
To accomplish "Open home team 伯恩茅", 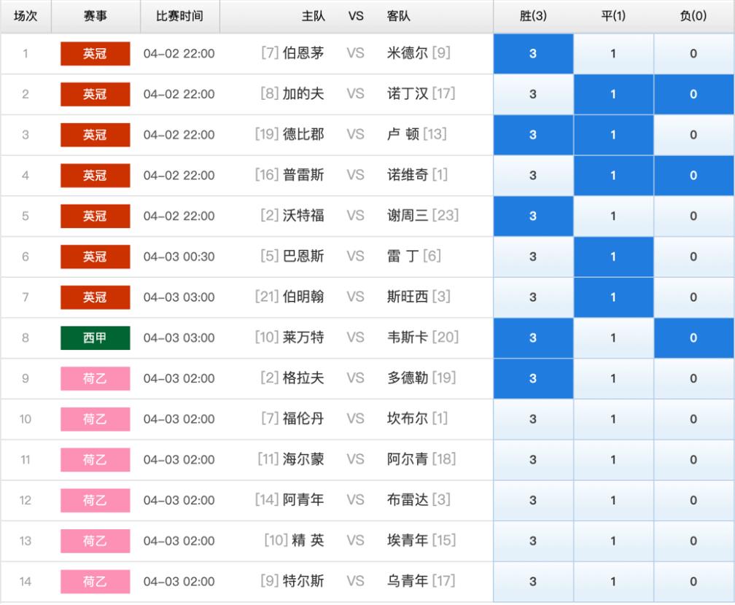I will [x=303, y=53].
